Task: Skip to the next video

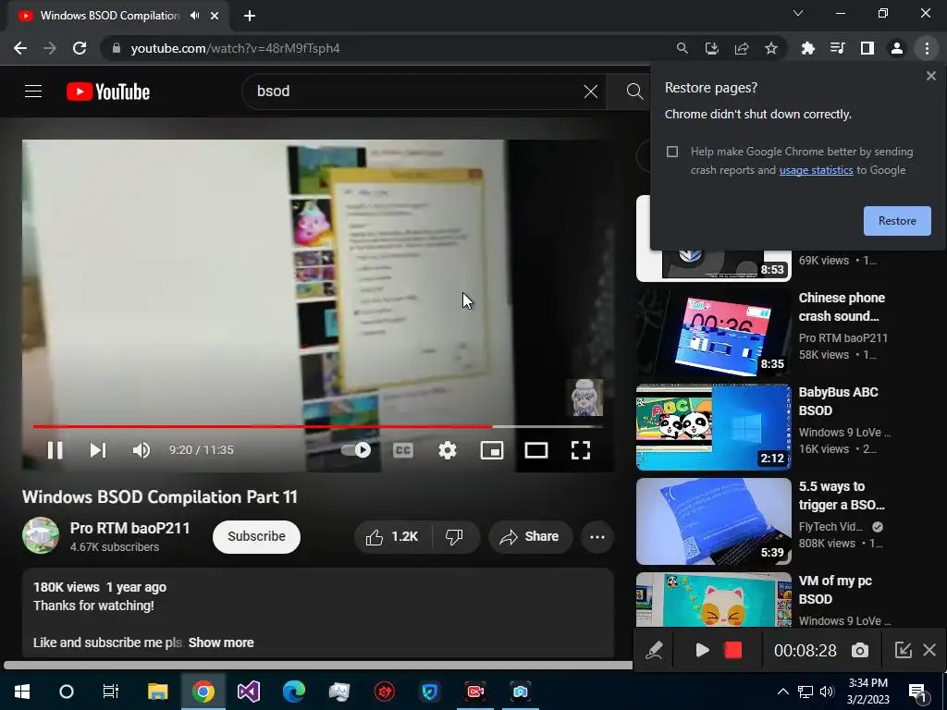Action: (x=98, y=450)
